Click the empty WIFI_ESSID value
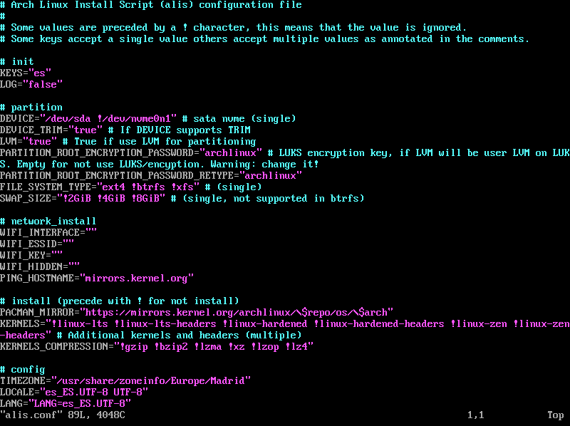This screenshot has width=570, height=426. (x=68, y=244)
